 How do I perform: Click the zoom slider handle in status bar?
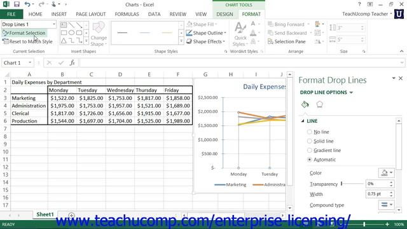coord(364,225)
